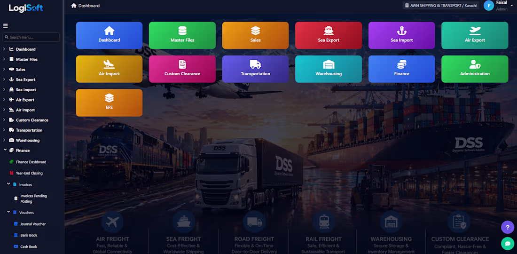Screen dimensions: 517x254
Task: Open the green chat bubble button
Action: [508, 244]
